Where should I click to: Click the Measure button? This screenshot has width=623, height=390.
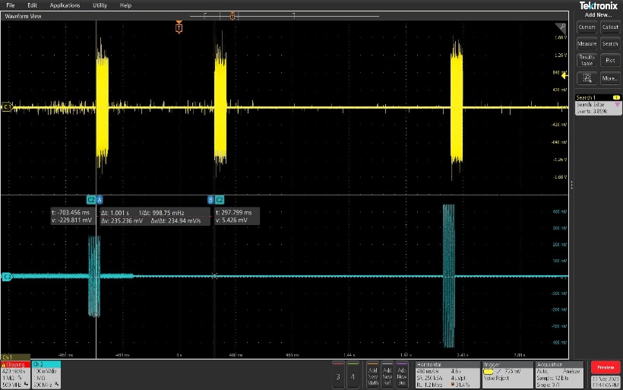pos(587,43)
